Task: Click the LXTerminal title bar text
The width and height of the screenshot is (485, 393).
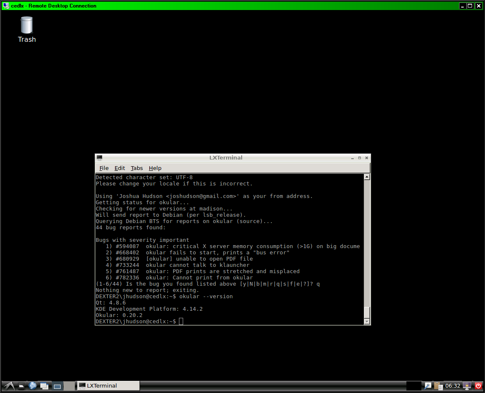Action: pos(226,157)
